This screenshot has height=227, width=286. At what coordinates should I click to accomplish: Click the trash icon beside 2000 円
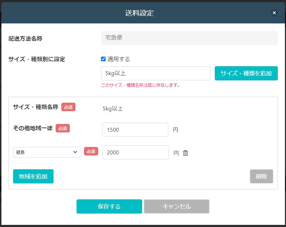185,153
